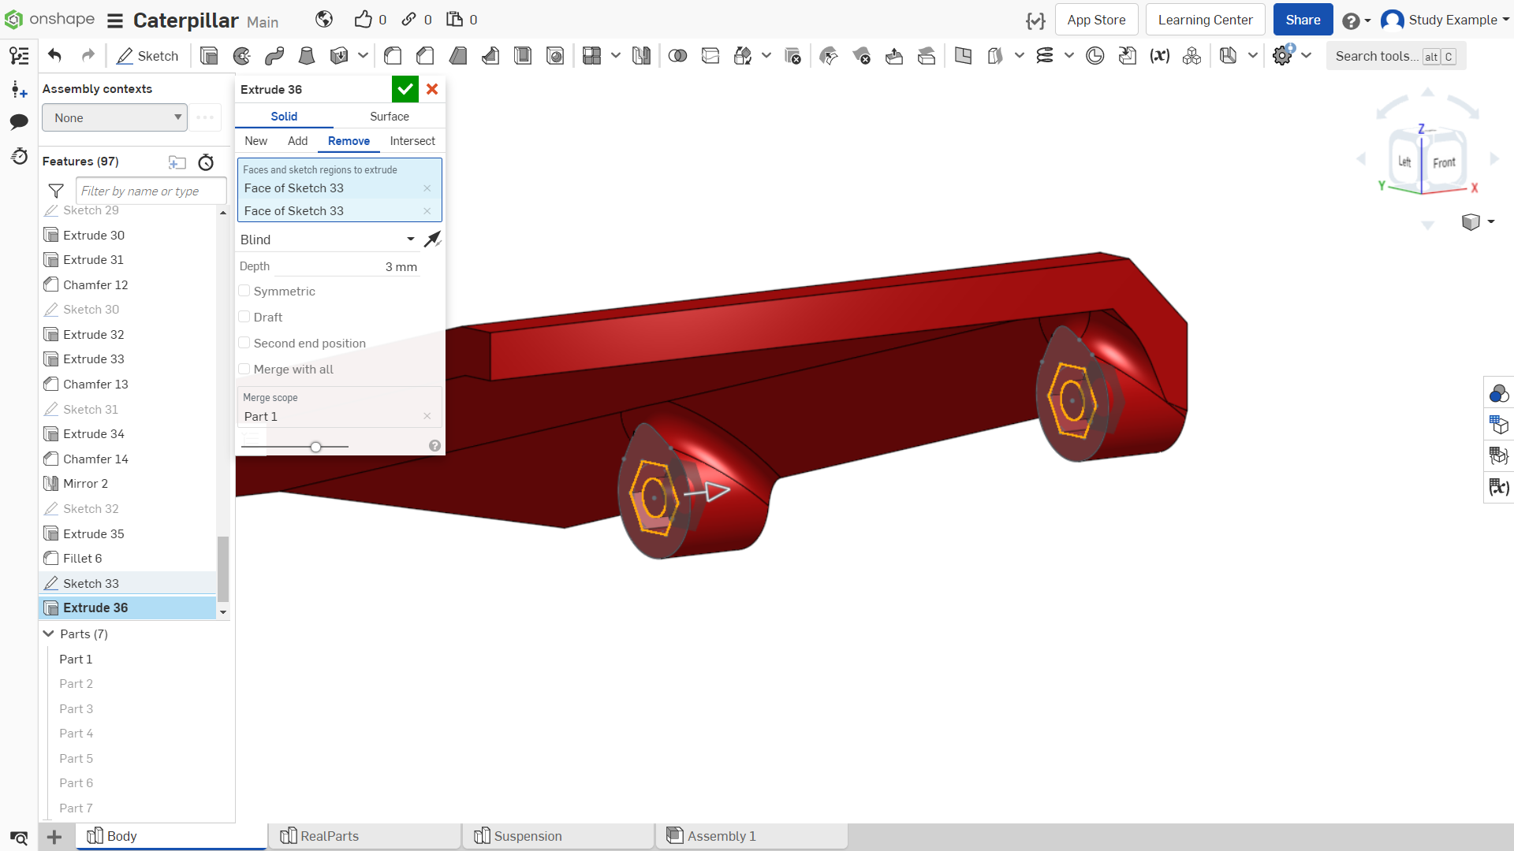The image size is (1514, 851).
Task: Click the Undo arrow icon
Action: tap(54, 56)
